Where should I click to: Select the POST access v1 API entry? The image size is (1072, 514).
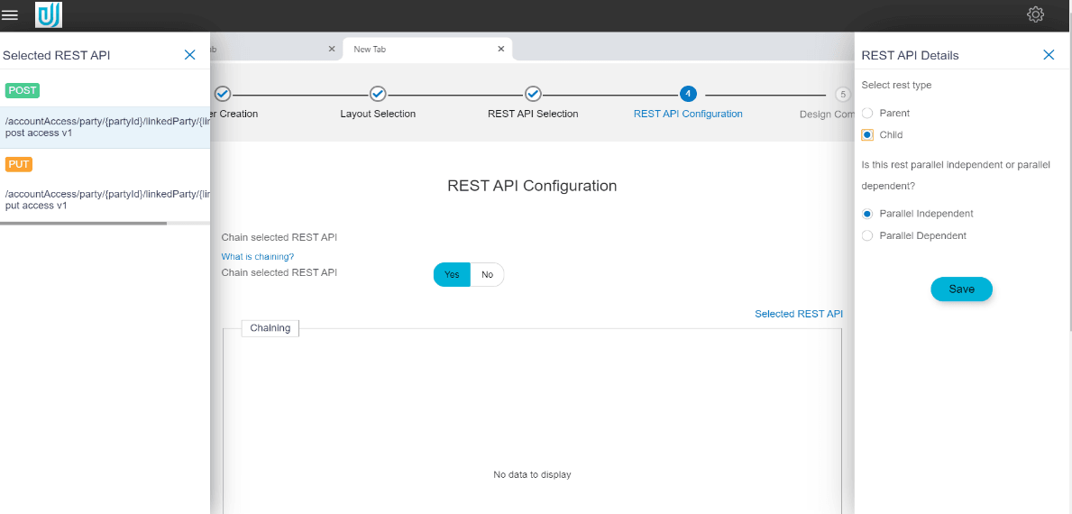click(x=105, y=126)
